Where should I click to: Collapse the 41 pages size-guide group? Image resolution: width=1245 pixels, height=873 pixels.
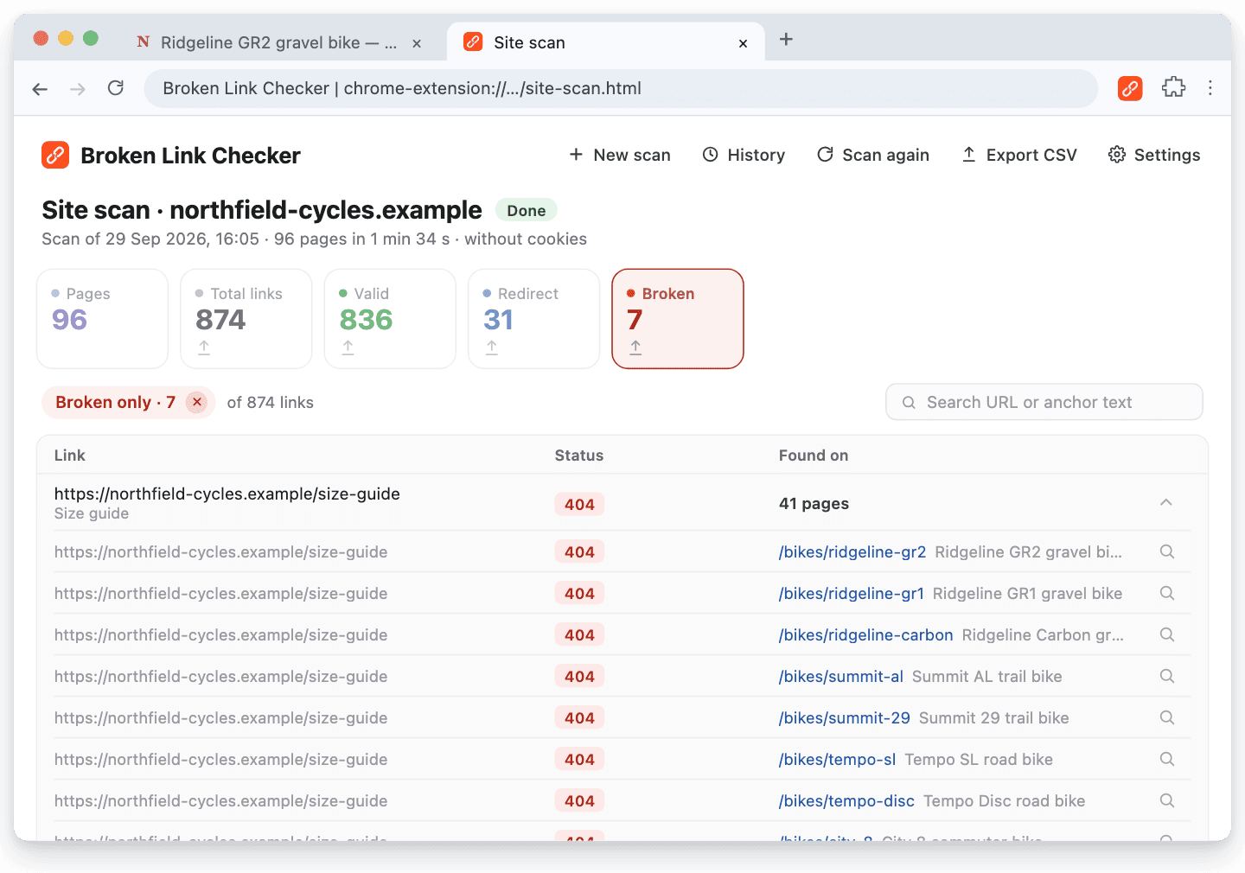coord(1166,502)
